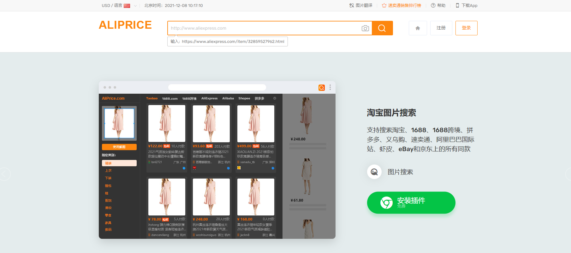Click the phone icon for 下载App
The width and height of the screenshot is (571, 253).
coord(457,5)
